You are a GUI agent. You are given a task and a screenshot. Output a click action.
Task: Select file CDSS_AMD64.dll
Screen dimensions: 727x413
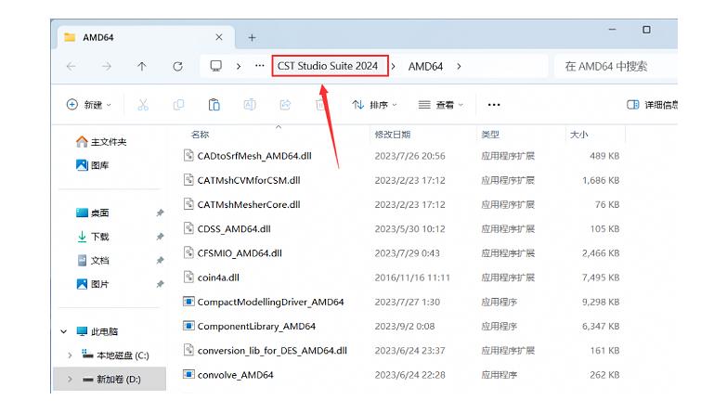pyautogui.click(x=234, y=229)
